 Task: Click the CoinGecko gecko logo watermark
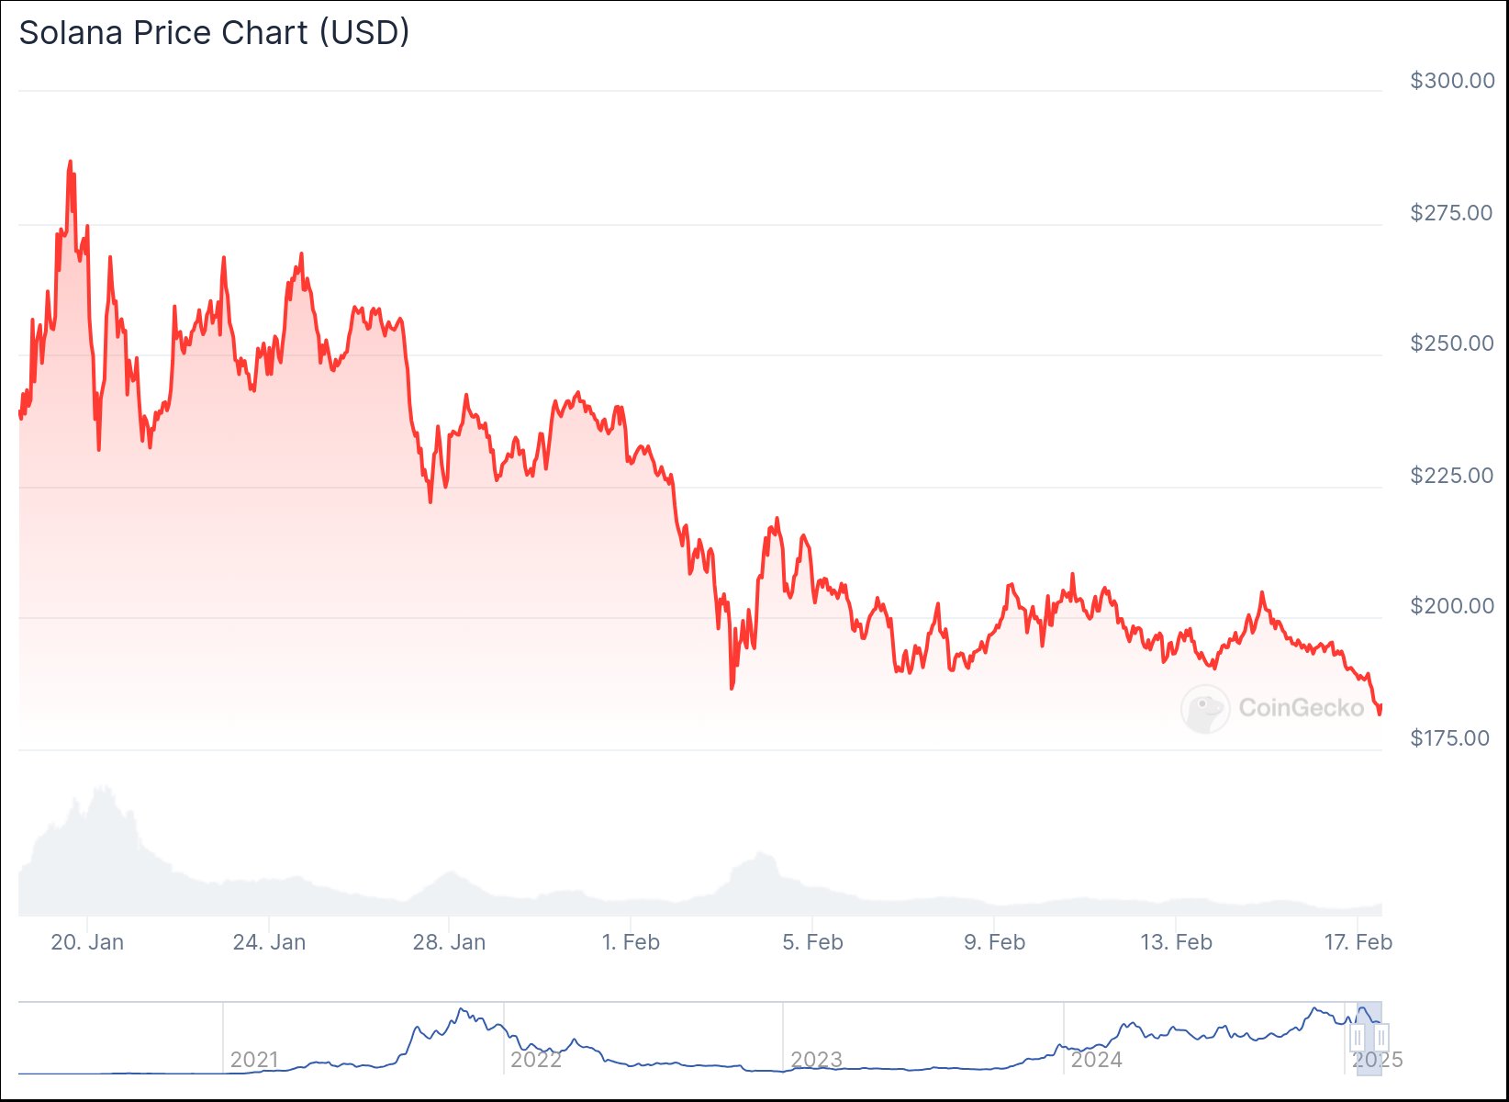[1205, 709]
